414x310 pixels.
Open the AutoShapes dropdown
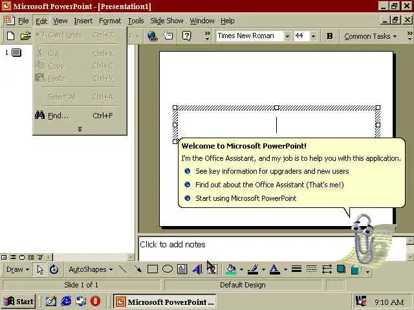[x=91, y=269]
